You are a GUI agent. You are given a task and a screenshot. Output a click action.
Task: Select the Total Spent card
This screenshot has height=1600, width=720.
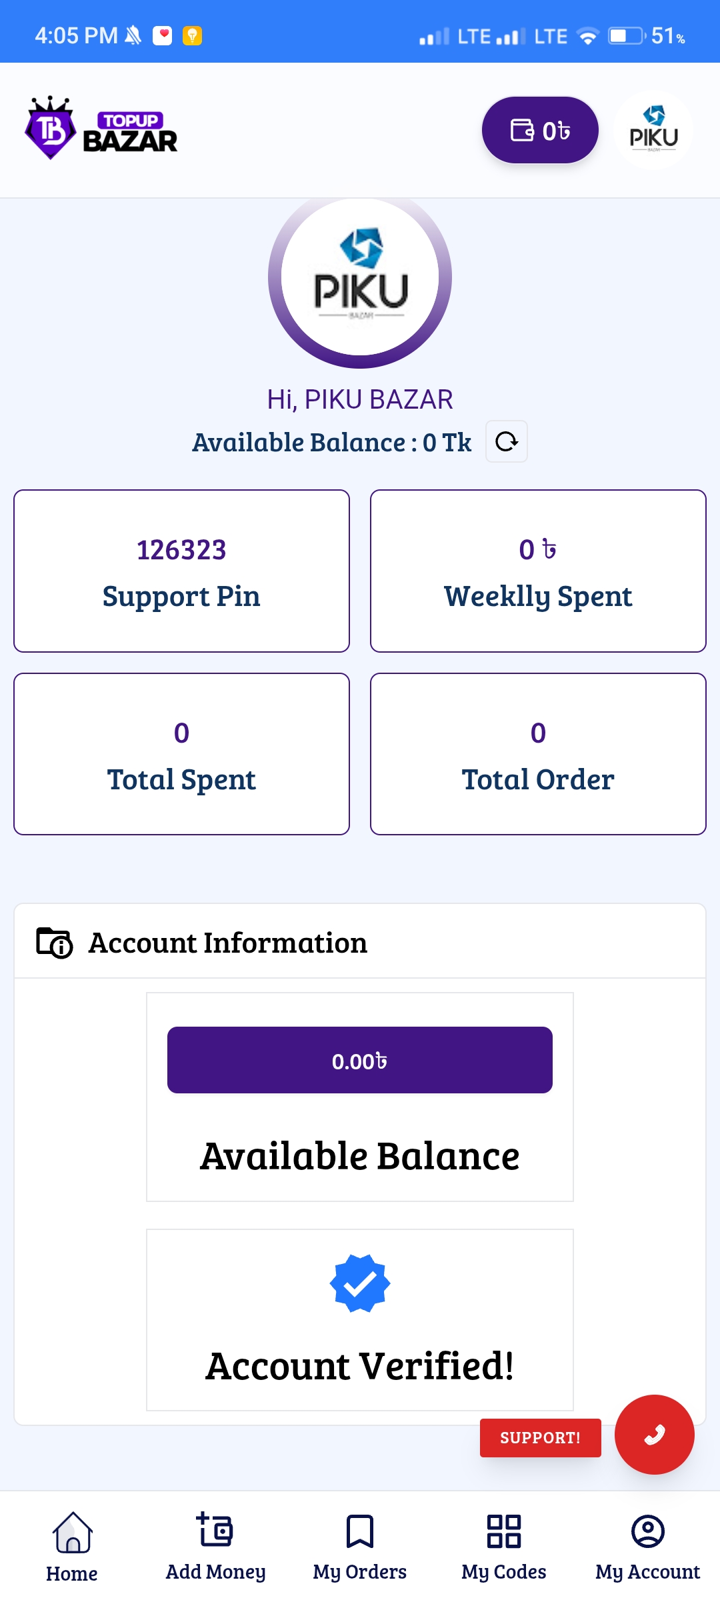(x=181, y=754)
